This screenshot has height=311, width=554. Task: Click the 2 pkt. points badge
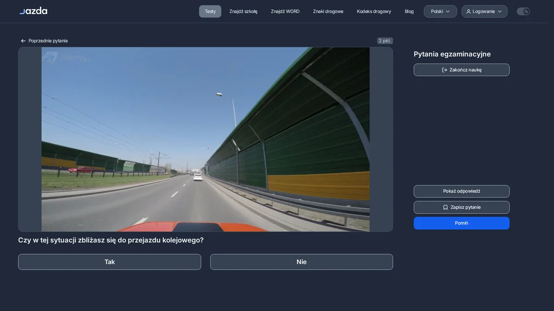(x=385, y=41)
